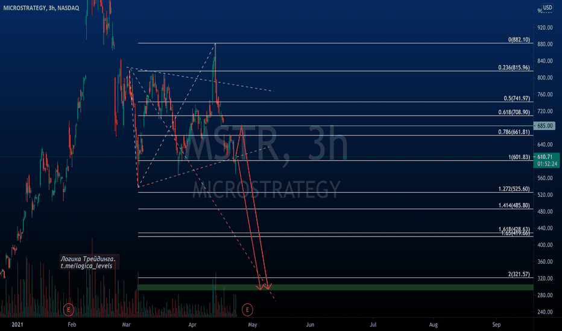The width and height of the screenshot is (562, 331).
Task: Click the 800.00 price axis label
Action: click(x=545, y=78)
